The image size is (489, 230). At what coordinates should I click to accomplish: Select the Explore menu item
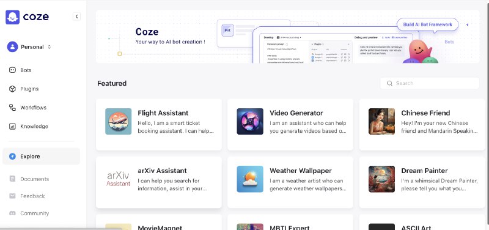point(41,157)
